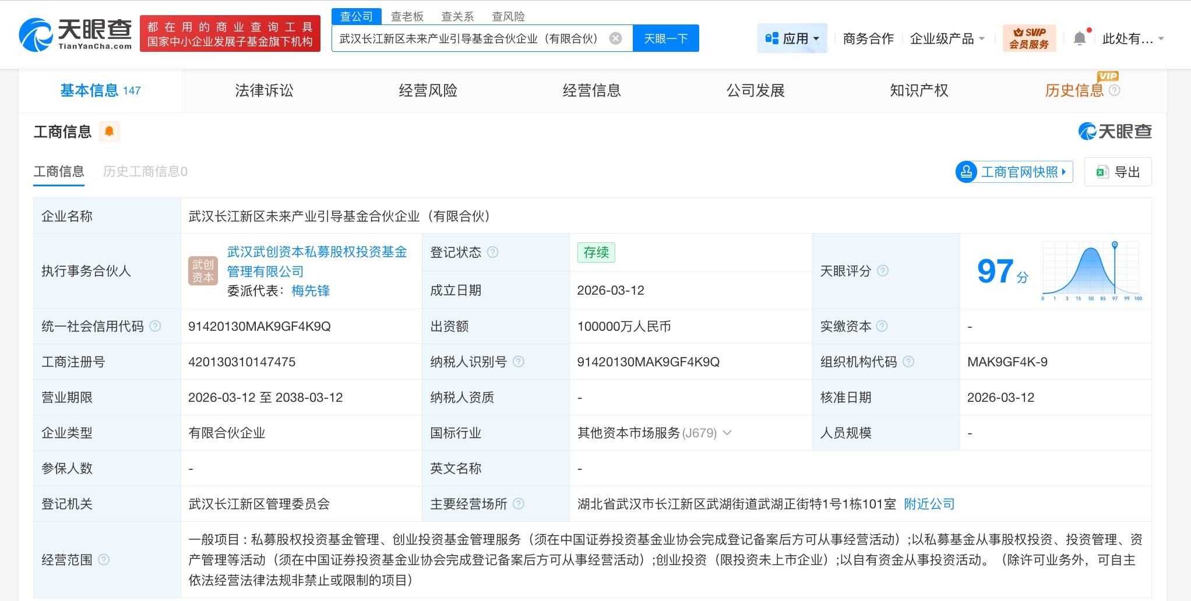Expand the 企业级产品 dropdown

point(947,38)
